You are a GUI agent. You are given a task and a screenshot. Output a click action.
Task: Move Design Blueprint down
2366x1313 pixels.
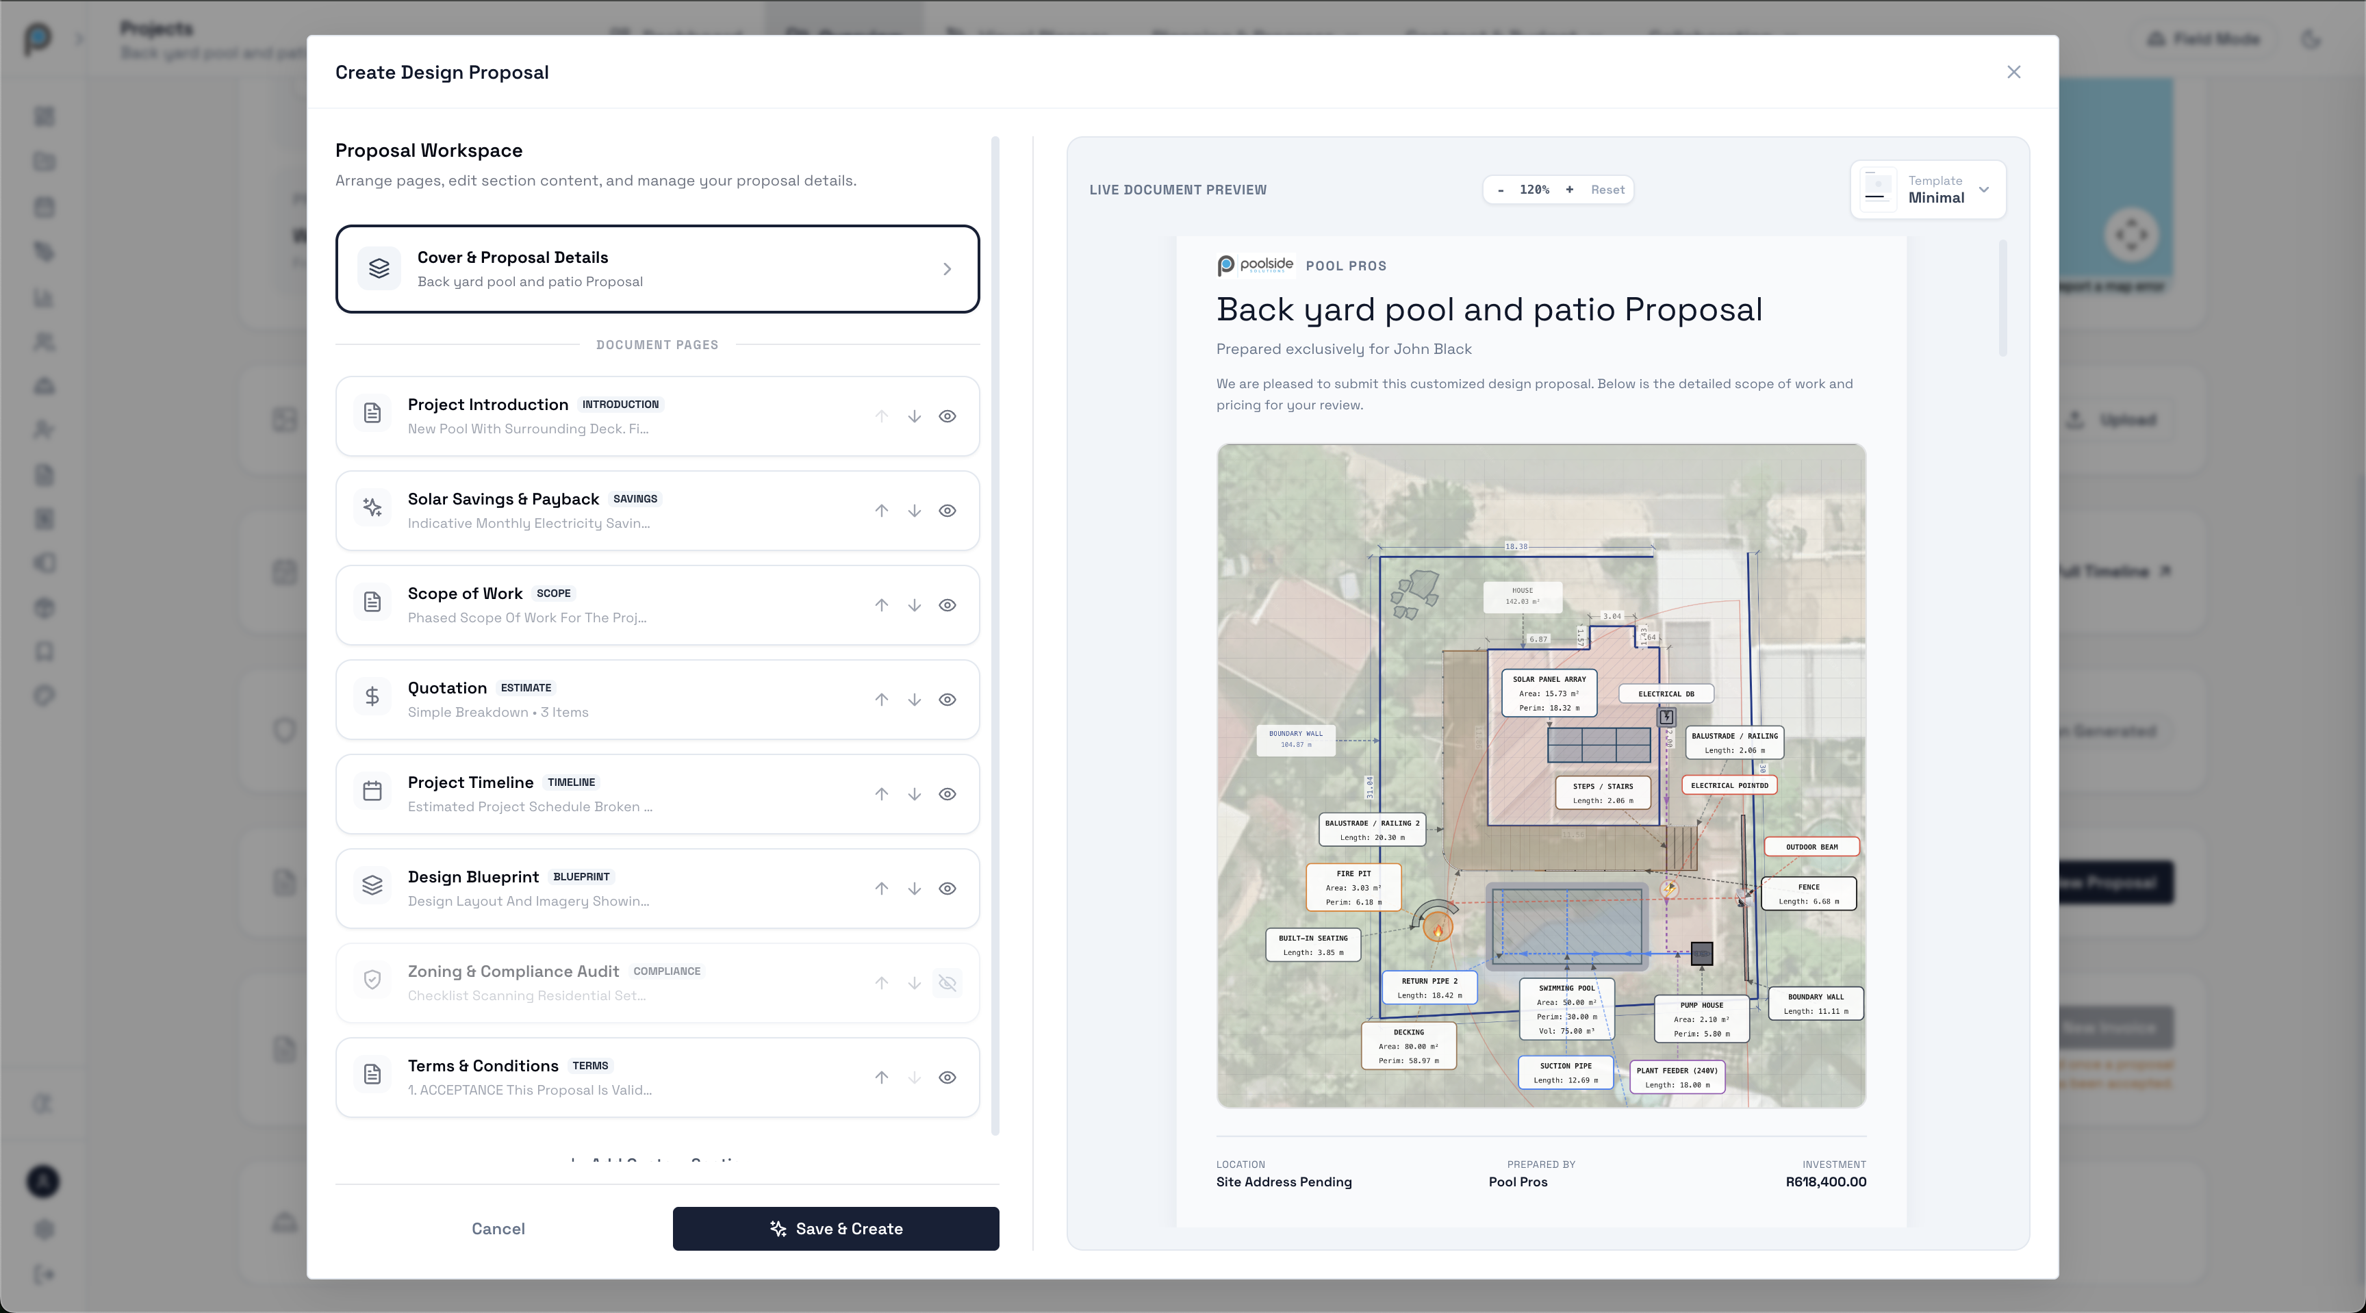click(914, 889)
